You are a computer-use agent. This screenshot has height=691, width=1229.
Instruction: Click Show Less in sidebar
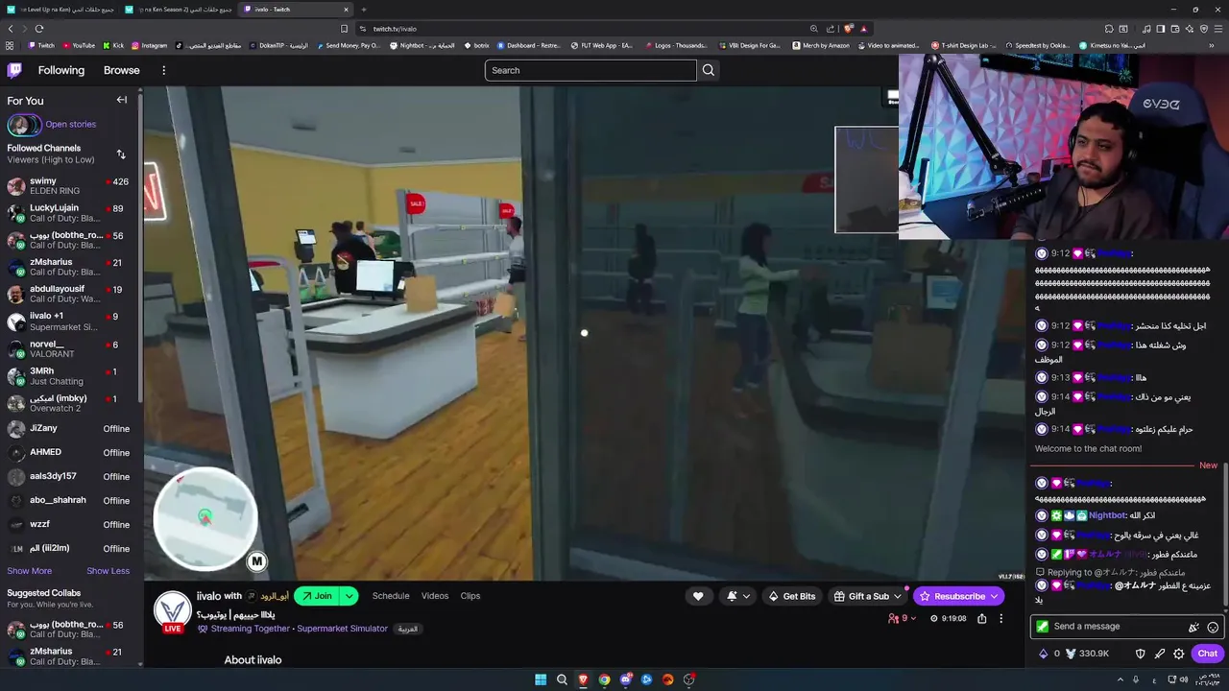[x=108, y=571]
